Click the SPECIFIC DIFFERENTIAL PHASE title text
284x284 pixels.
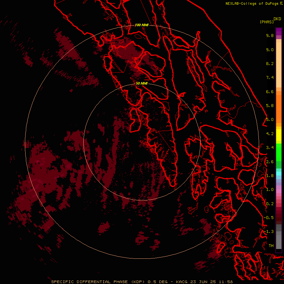click(90, 282)
